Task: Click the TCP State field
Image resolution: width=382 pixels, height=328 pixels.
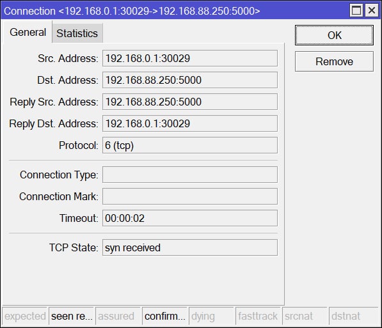Action: 190,247
